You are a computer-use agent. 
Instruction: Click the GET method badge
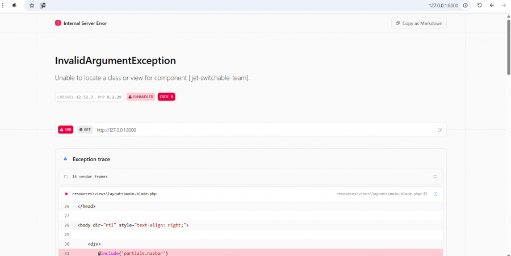85,130
